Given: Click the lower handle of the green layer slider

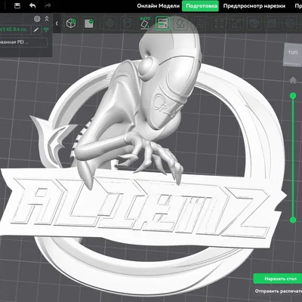Looking at the screenshot, I should coord(293,220).
